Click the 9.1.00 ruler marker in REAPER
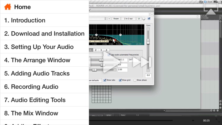The height and width of the screenshot is (125, 222). pos(204,16)
